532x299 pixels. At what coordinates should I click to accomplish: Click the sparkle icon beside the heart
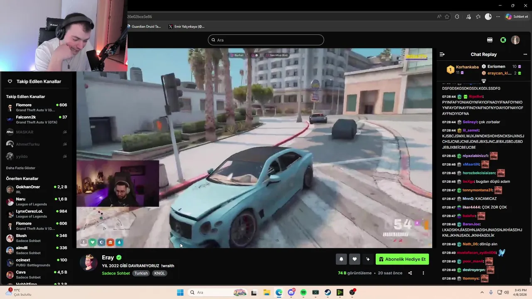tap(368, 259)
